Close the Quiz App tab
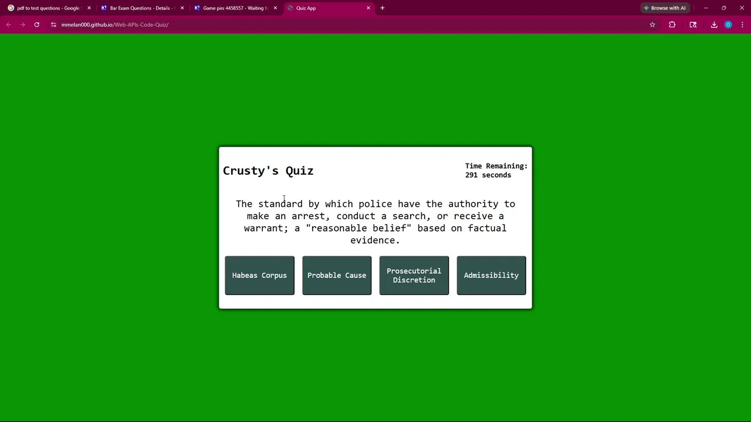The width and height of the screenshot is (751, 422). (x=368, y=8)
